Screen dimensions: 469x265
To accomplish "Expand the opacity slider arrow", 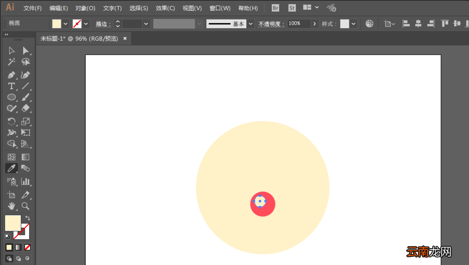I will point(314,23).
